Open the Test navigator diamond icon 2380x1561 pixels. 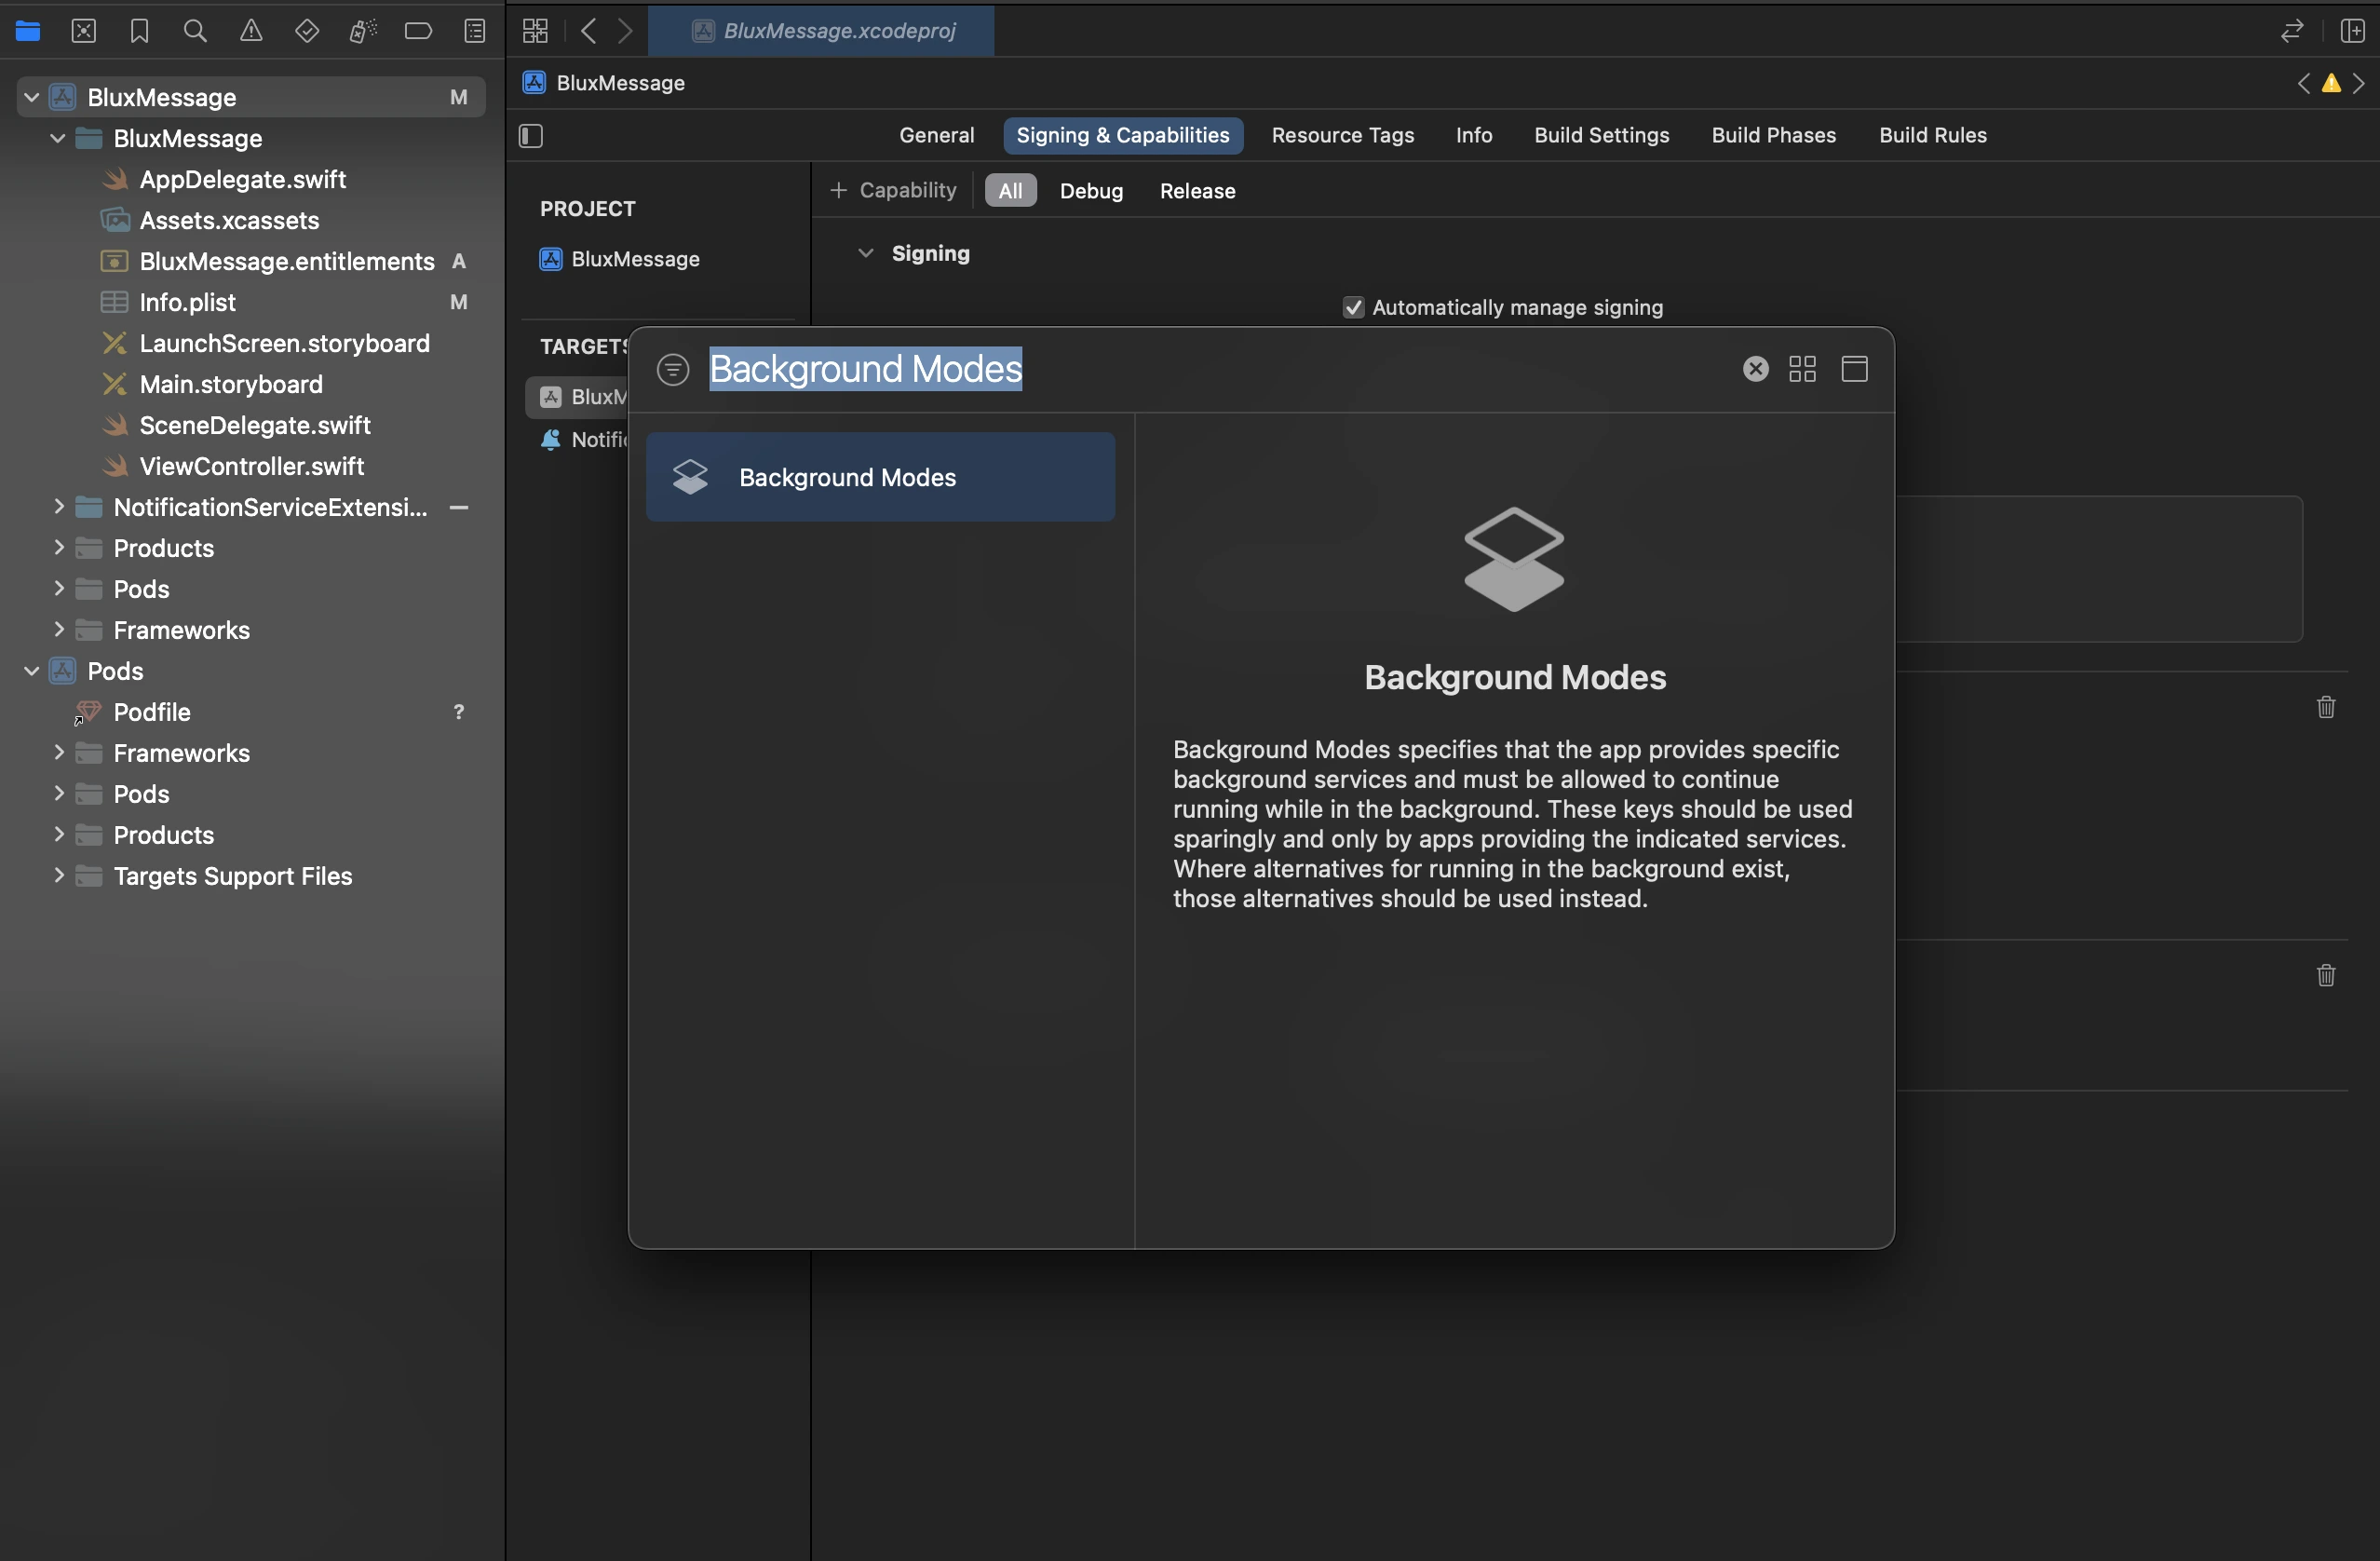tap(307, 31)
